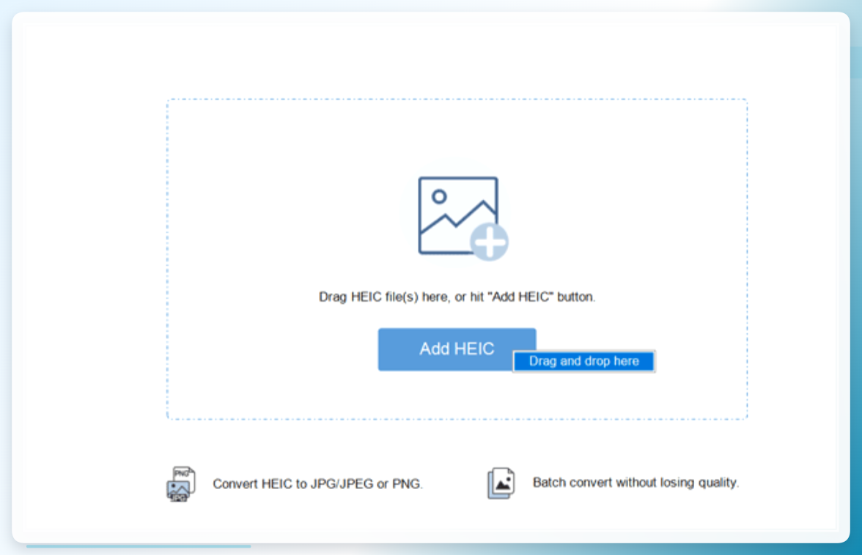Image resolution: width=862 pixels, height=555 pixels.
Task: Click the word "PNG" in conversion description
Action: [x=407, y=484]
